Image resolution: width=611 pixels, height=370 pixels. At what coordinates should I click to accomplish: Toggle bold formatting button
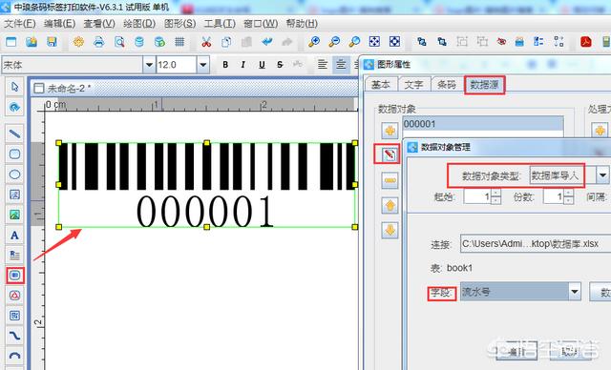225,65
